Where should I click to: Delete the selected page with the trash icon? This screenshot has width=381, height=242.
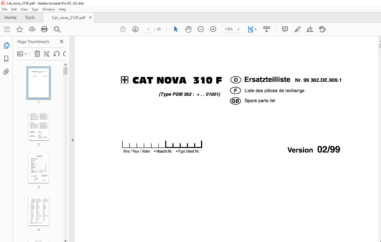pyautogui.click(x=37, y=54)
